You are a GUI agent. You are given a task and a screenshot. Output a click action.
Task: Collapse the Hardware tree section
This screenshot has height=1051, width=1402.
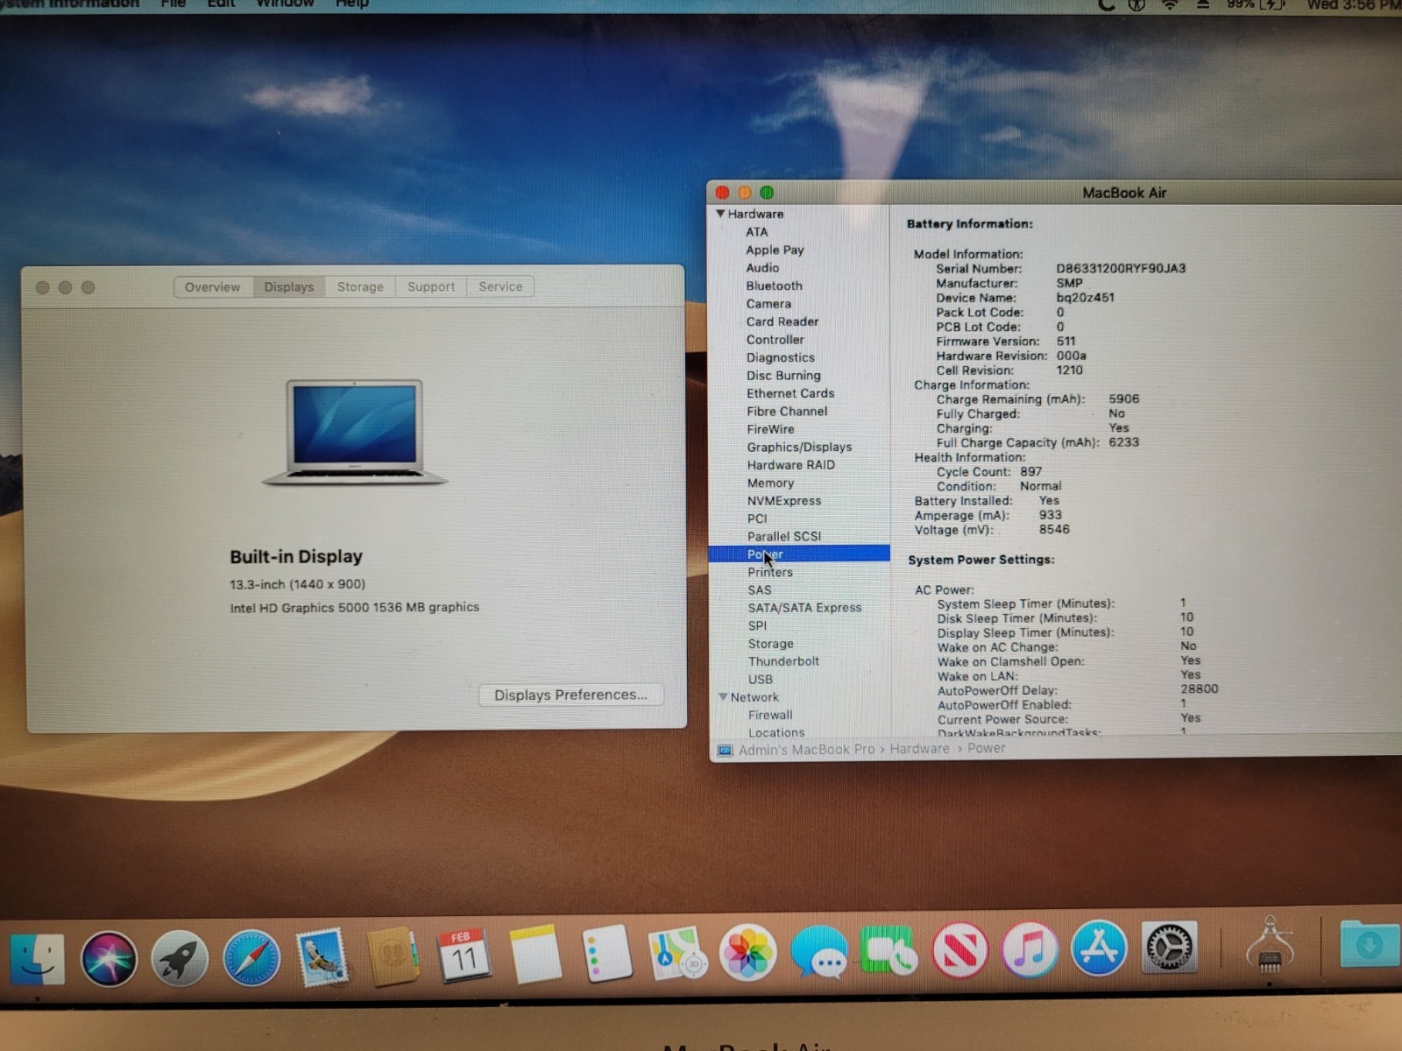(x=720, y=214)
